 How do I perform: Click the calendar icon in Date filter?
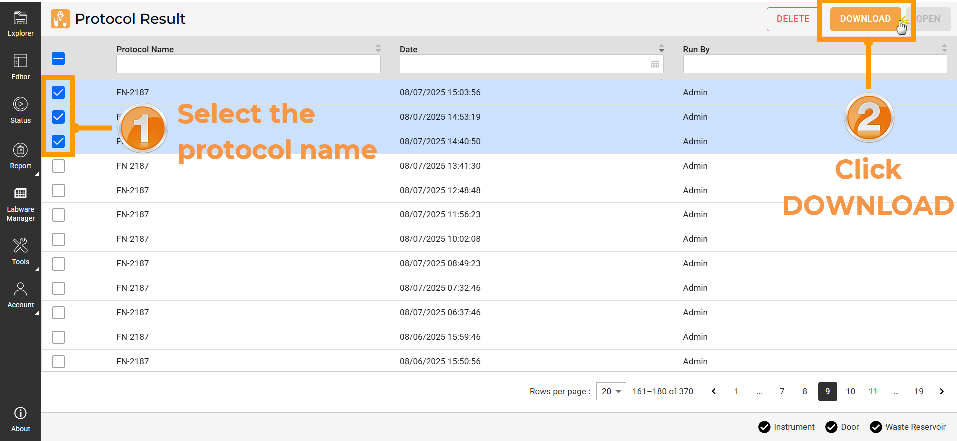655,64
